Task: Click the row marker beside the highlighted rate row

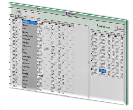Action: tap(91, 69)
